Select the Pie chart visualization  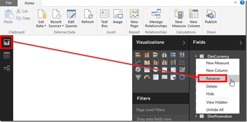click(138, 70)
